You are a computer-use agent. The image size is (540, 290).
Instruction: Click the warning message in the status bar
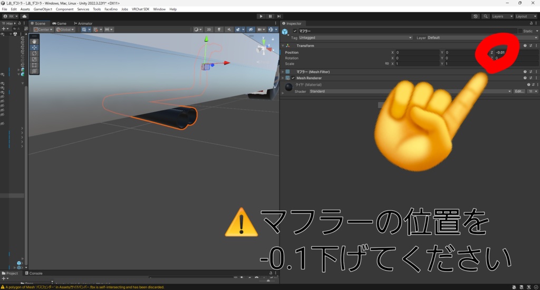pyautogui.click(x=83, y=287)
